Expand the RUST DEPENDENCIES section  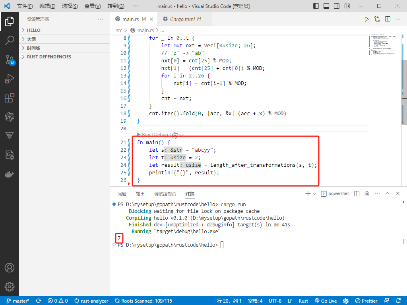(x=64, y=57)
